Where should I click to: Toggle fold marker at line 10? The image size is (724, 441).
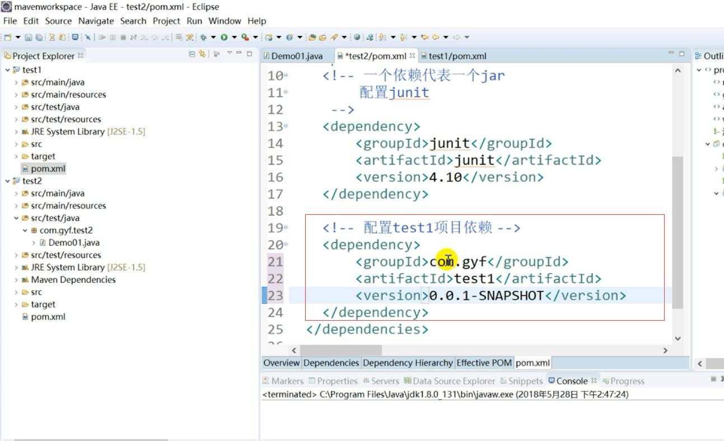pos(286,76)
